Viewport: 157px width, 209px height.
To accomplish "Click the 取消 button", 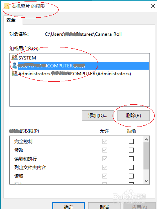I will tap(104, 206).
